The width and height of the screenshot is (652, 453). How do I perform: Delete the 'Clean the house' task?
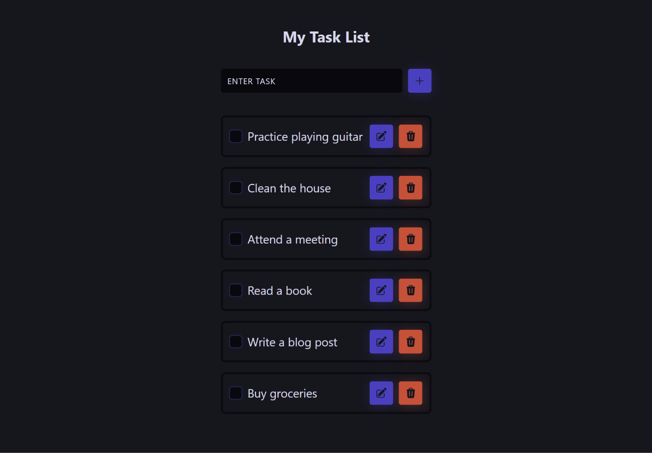[x=410, y=188]
